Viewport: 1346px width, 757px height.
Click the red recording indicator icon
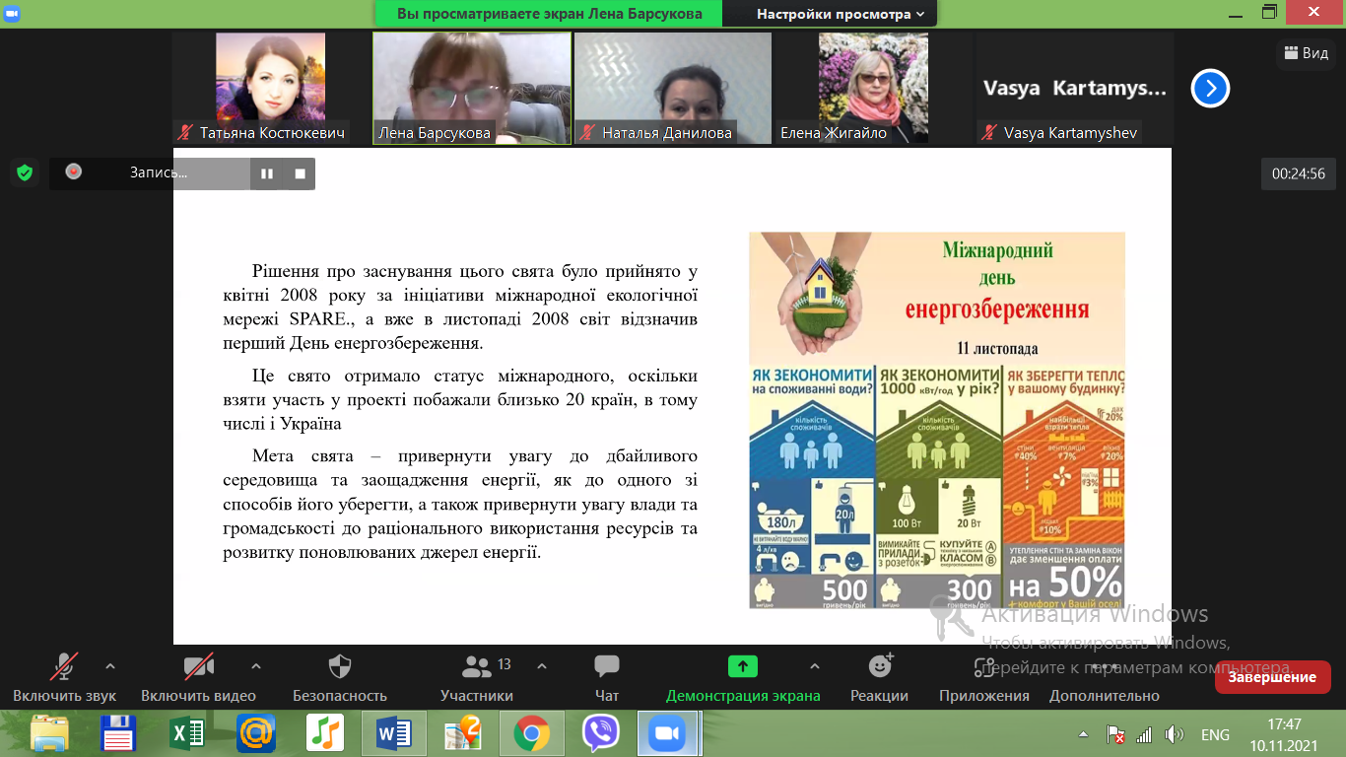73,172
